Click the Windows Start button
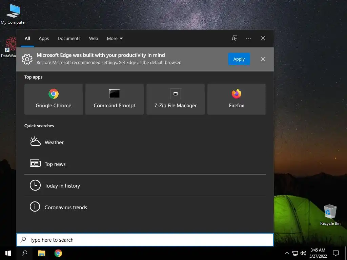Image resolution: width=347 pixels, height=260 pixels. pos(8,253)
